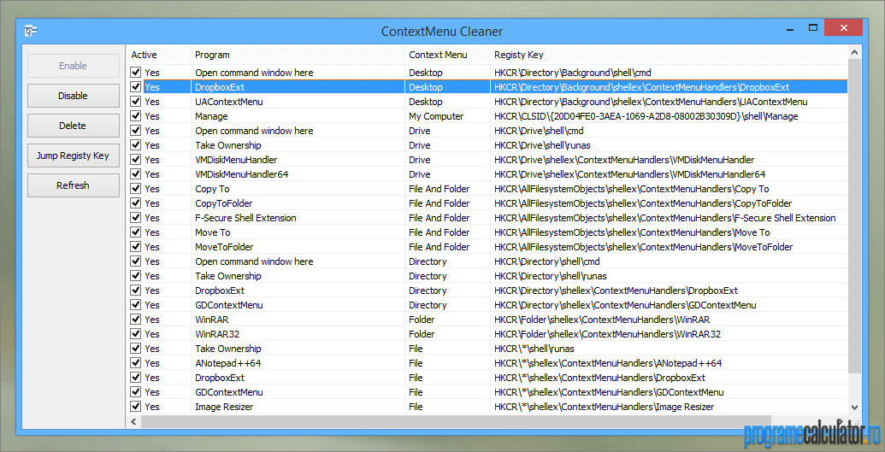Click the vertical scrollbar thumb

(x=854, y=214)
